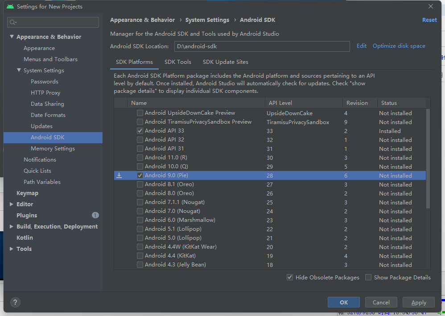445x316 pixels.
Task: Click the Android SDK Location field
Action: [262, 46]
